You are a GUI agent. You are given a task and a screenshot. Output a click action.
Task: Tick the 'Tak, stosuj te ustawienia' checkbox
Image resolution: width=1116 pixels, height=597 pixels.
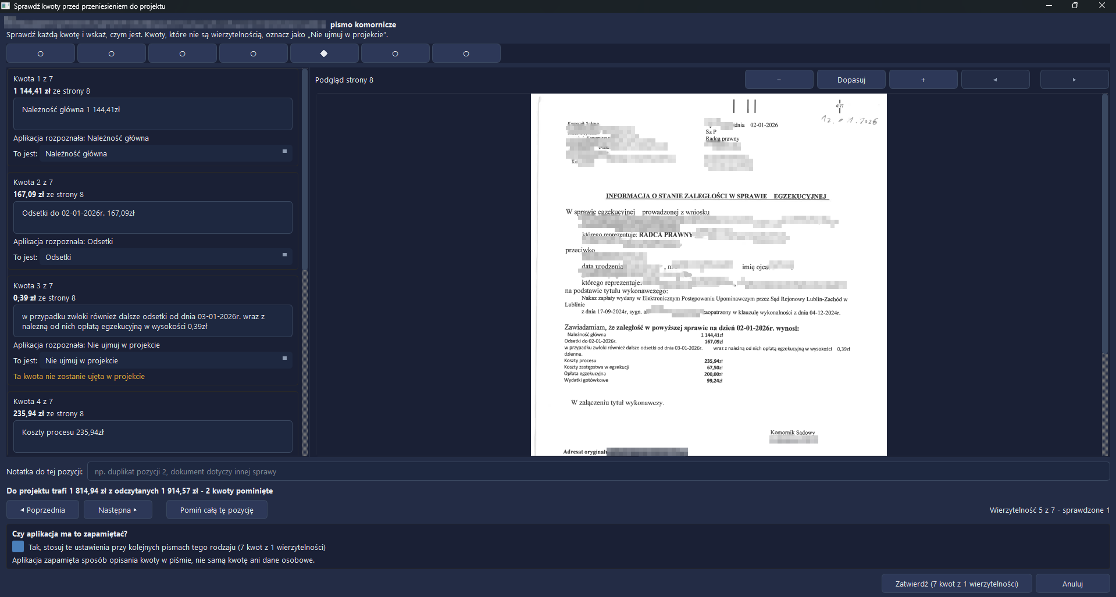(18, 547)
